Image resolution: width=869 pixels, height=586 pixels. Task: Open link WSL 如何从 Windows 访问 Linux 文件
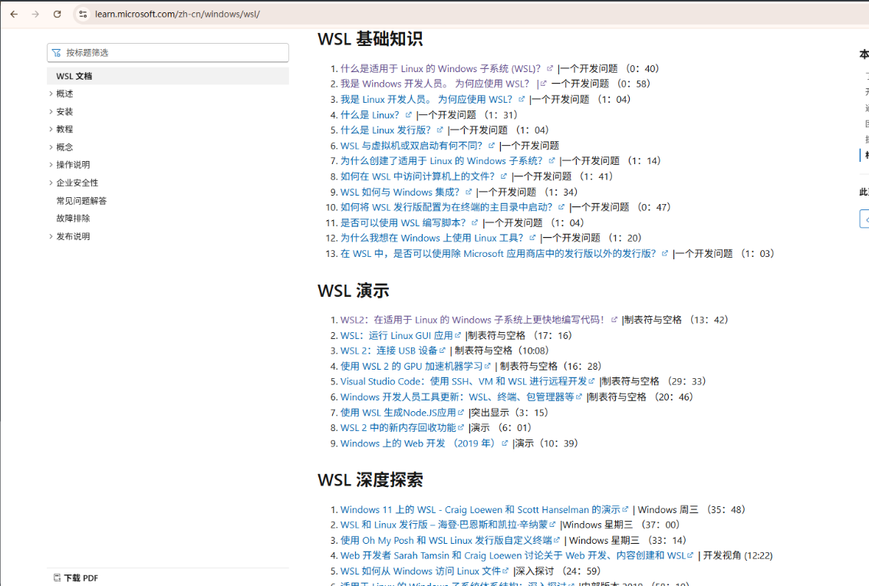pos(420,571)
